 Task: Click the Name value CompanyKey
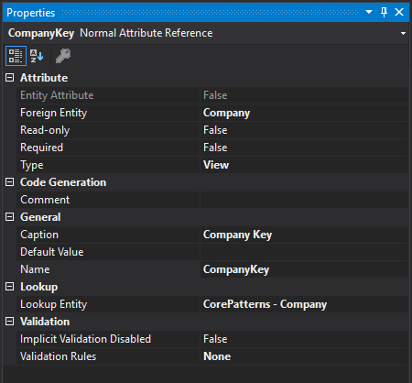236,269
